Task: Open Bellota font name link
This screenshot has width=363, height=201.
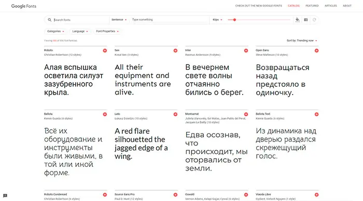Action: coord(48,114)
